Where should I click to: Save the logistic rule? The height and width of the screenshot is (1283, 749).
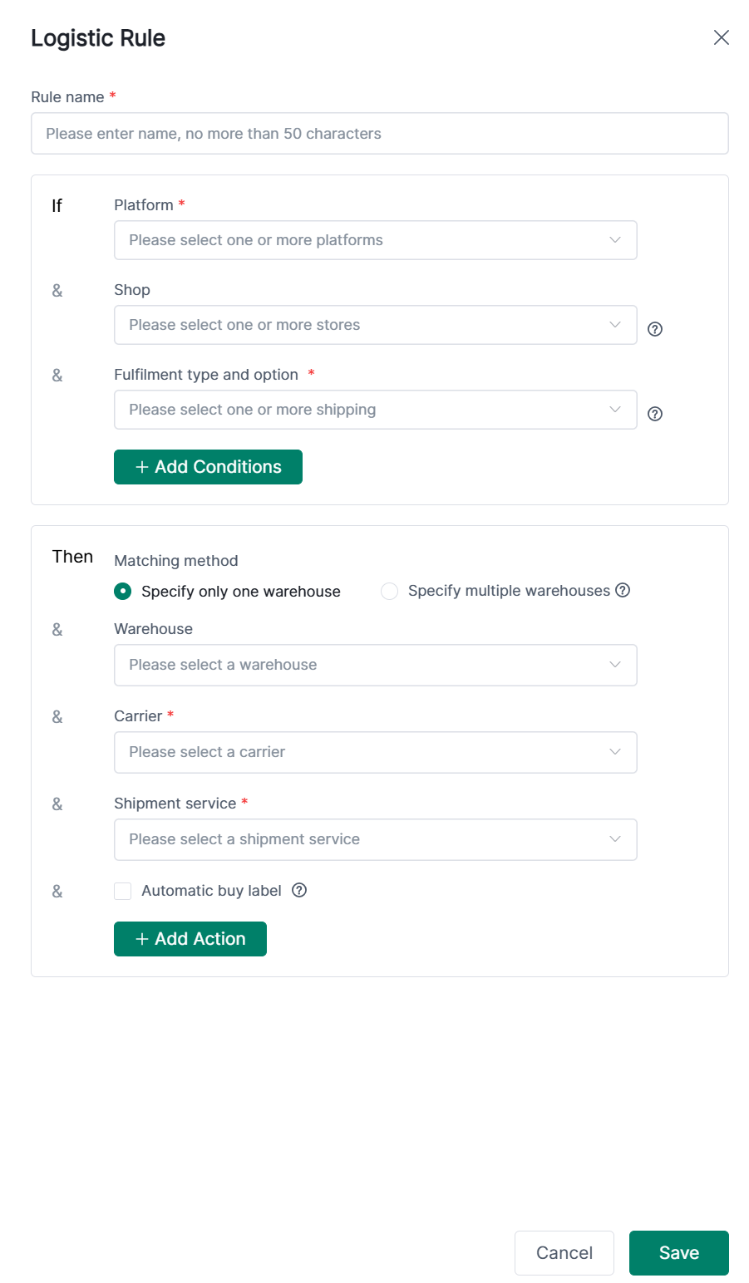pyautogui.click(x=678, y=1253)
